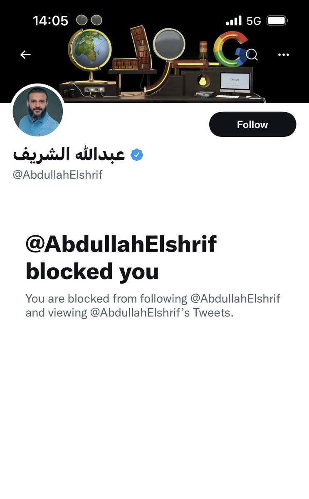Tap the 5G network indicator
309x499 pixels.
(254, 20)
